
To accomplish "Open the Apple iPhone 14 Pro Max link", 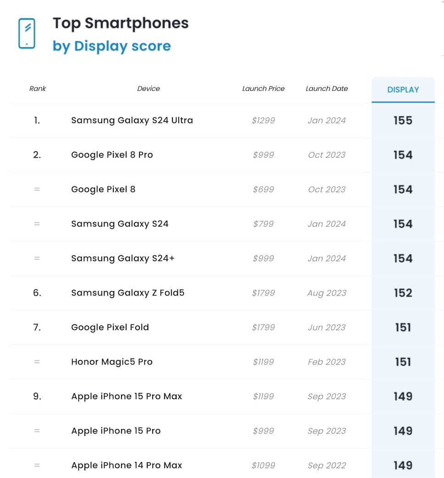I will pyautogui.click(x=127, y=466).
